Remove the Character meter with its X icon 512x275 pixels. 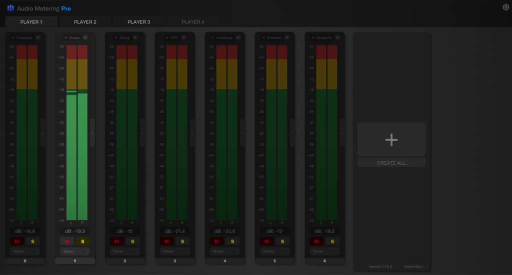pyautogui.click(x=38, y=37)
